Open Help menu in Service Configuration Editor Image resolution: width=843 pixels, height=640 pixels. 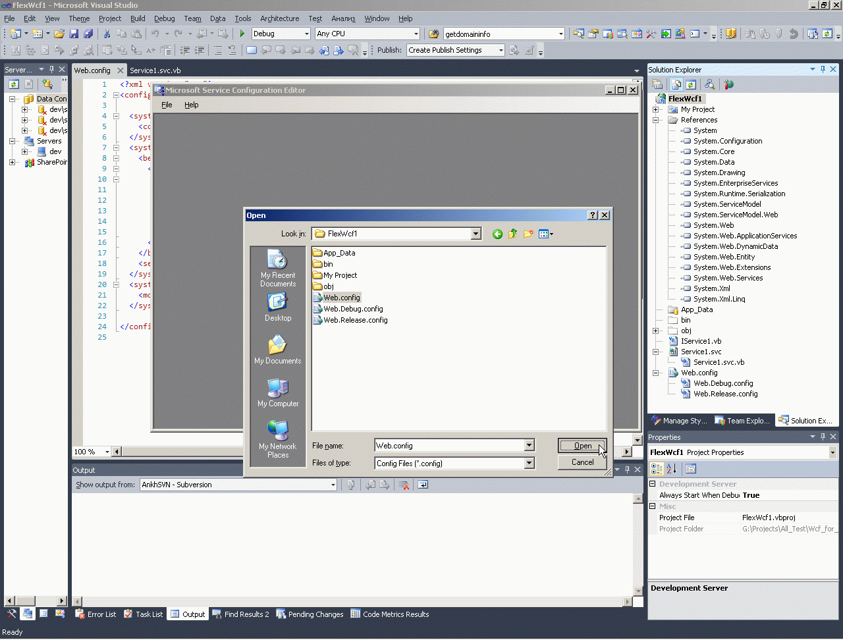pos(191,105)
